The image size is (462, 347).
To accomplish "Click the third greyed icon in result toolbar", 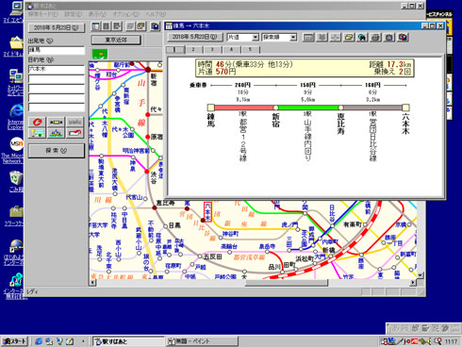I will coord(336,38).
